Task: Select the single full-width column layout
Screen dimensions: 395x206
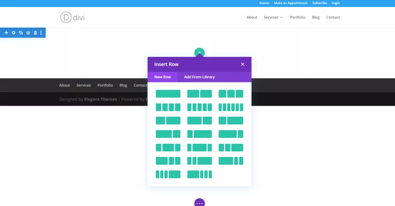Action: point(168,93)
